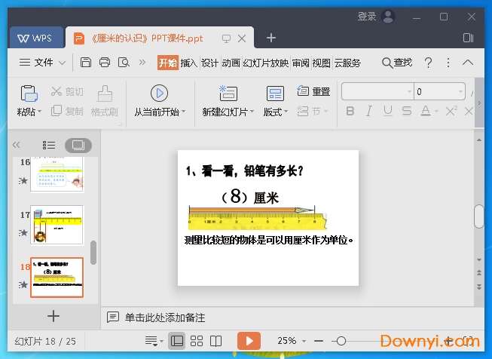Expand more quick access tools chevron
Screen dimensions: 492x359
[x=142, y=62]
